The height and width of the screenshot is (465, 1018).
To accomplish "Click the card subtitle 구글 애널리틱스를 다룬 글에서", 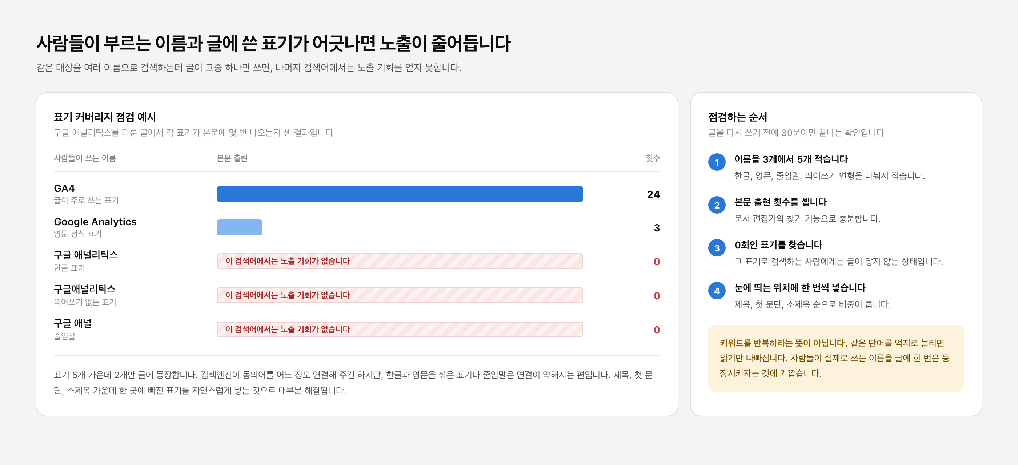I will 193,132.
